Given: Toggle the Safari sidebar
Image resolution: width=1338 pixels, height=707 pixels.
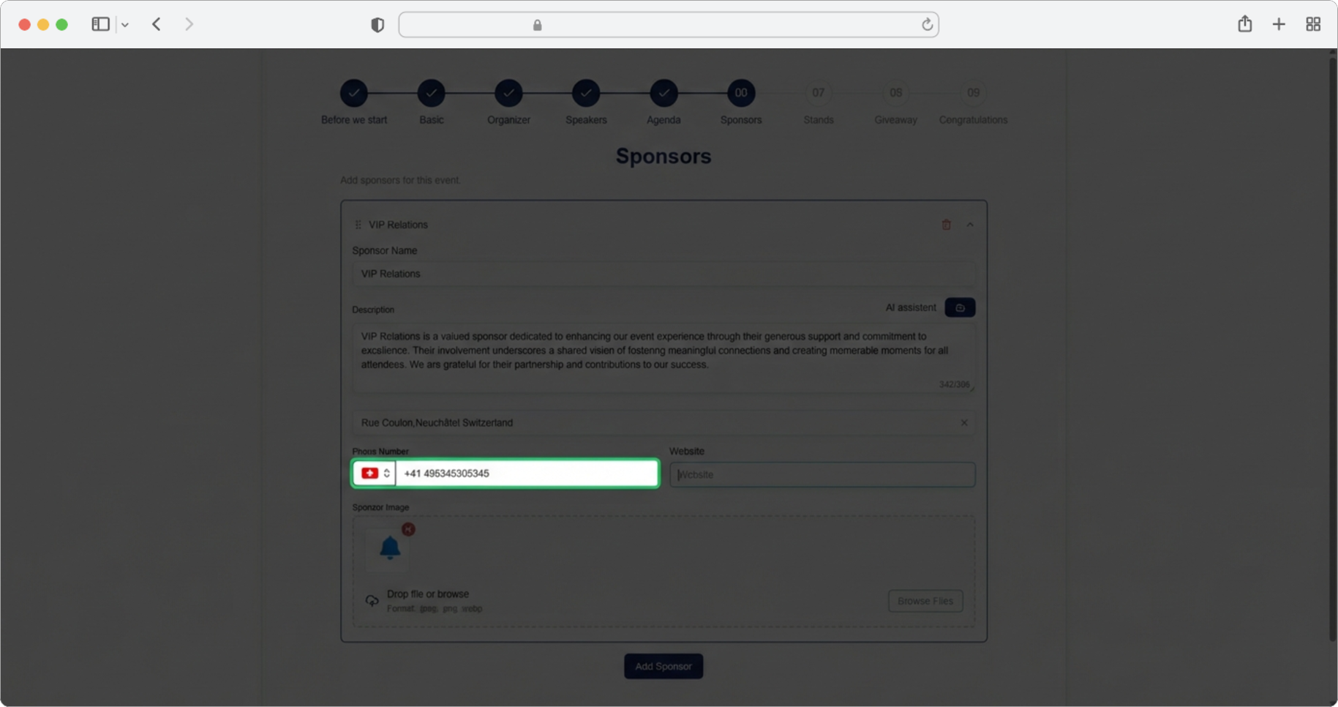Looking at the screenshot, I should pyautogui.click(x=100, y=24).
